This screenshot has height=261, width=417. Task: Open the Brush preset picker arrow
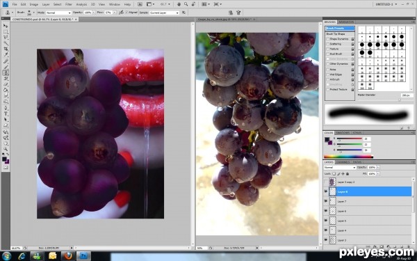(x=34, y=13)
